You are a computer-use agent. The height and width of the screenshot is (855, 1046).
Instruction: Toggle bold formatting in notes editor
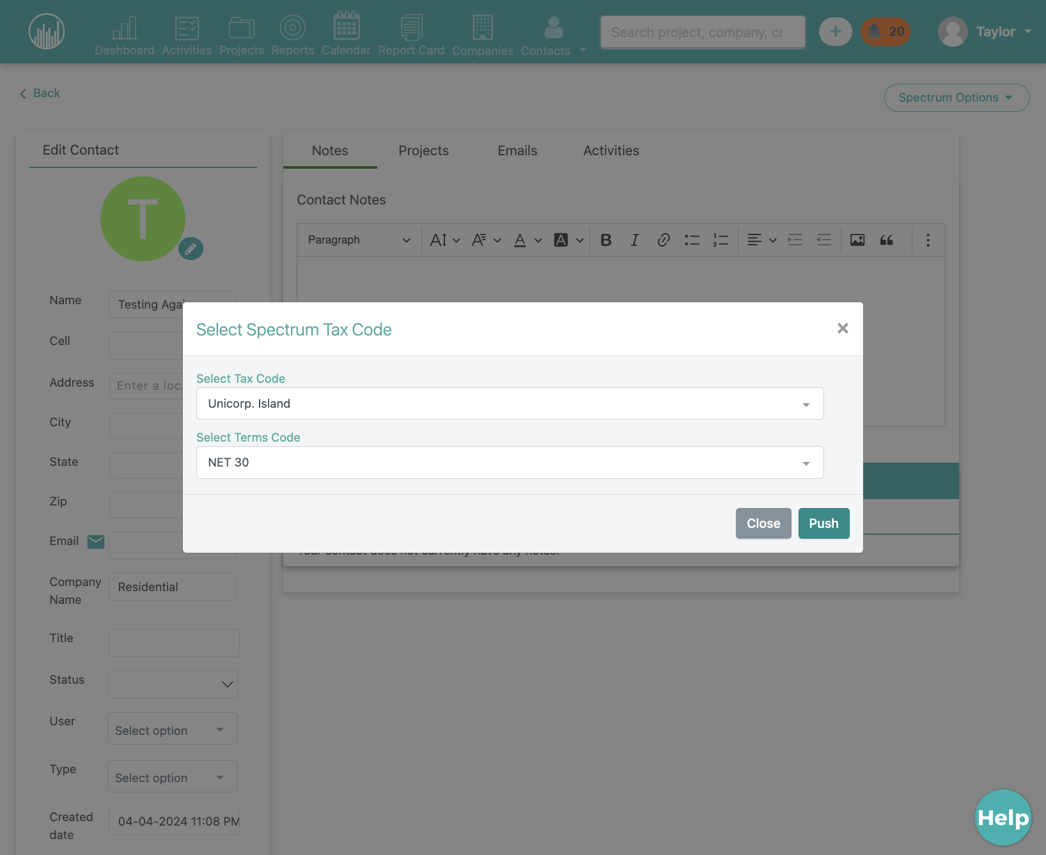(606, 240)
